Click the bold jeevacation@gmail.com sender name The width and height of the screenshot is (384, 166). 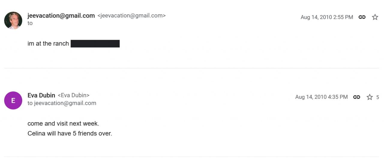tap(61, 16)
